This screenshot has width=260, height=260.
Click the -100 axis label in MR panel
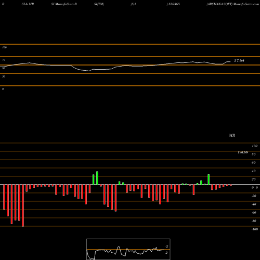click(x=255, y=229)
